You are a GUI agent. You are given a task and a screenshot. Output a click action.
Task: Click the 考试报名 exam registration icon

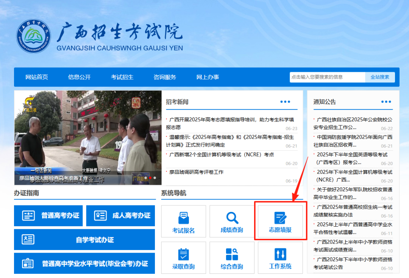click(x=183, y=218)
